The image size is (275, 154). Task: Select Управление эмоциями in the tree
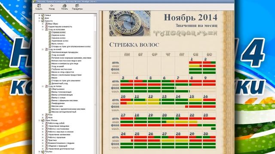[58, 126]
